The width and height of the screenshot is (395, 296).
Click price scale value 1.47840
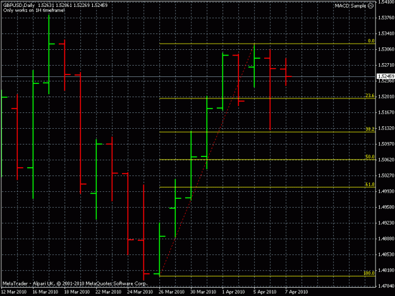click(386, 286)
